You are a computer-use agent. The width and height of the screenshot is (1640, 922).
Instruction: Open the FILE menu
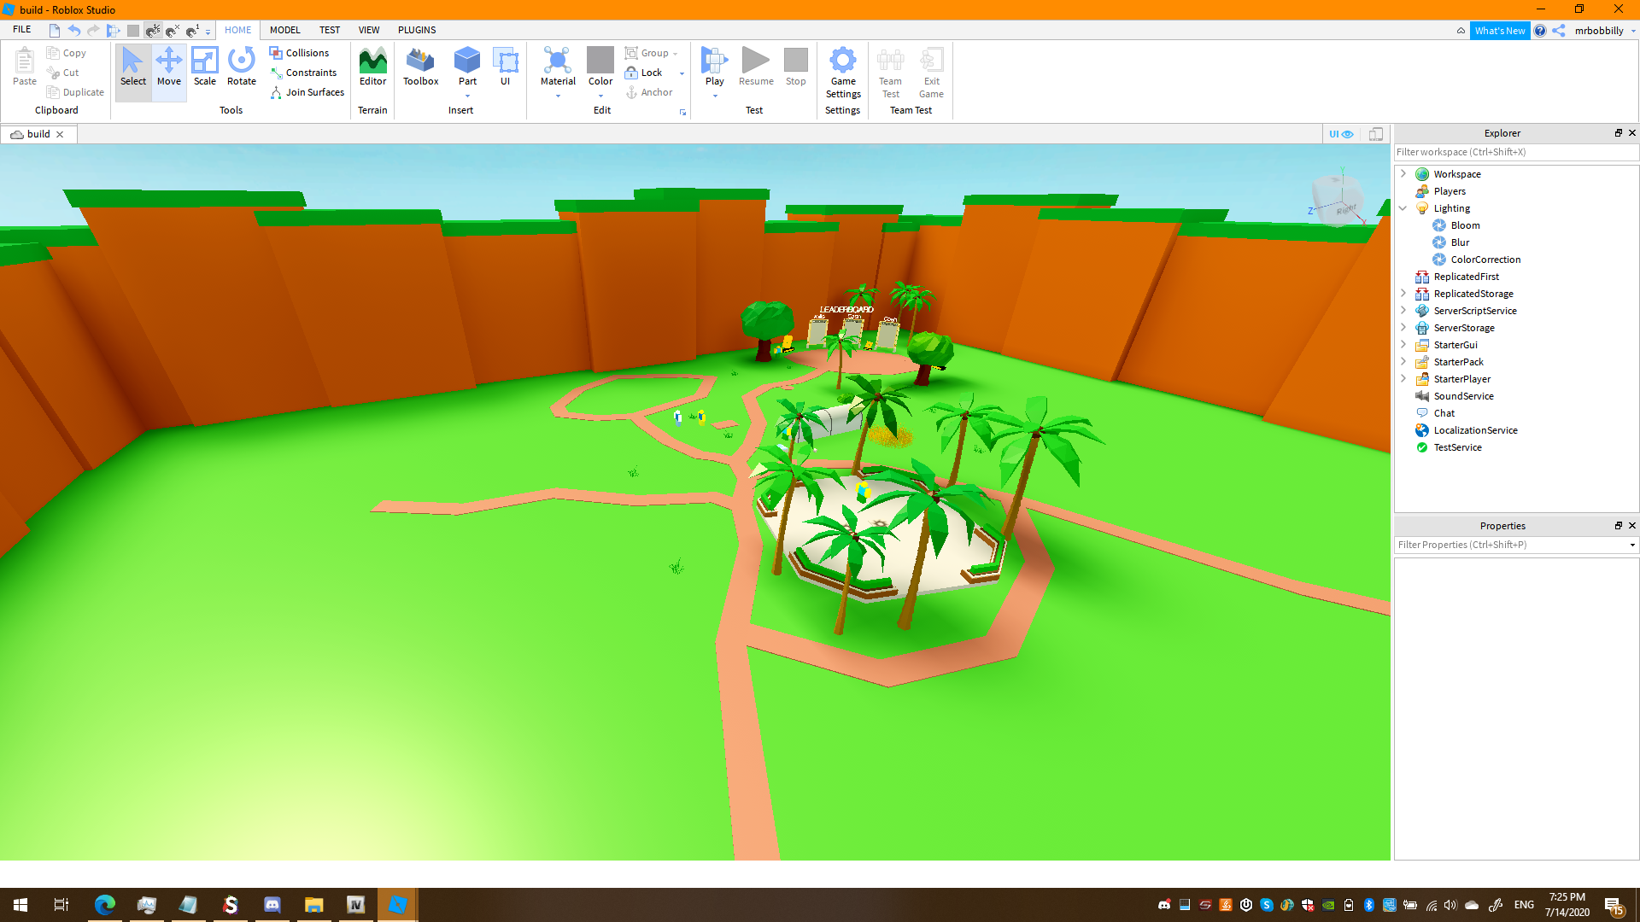[x=22, y=30]
